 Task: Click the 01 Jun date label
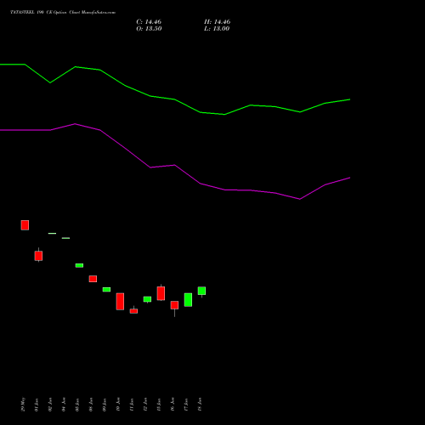[37, 405]
